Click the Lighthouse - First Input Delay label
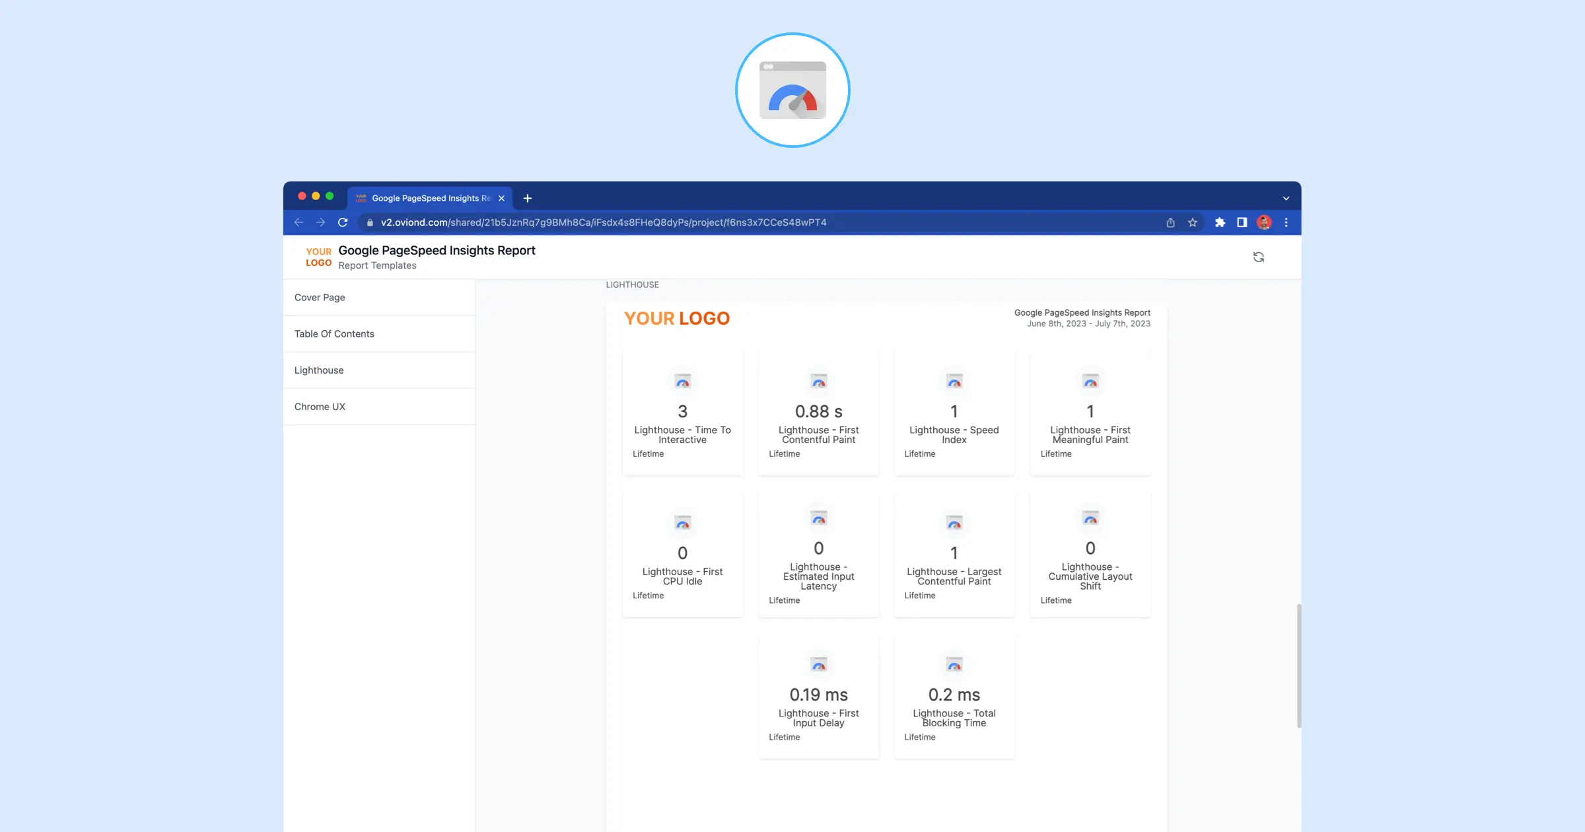 point(818,718)
